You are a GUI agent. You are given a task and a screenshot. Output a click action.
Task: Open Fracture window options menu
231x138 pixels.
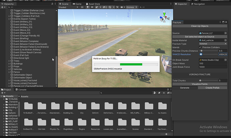pyautogui.click(x=220, y=22)
